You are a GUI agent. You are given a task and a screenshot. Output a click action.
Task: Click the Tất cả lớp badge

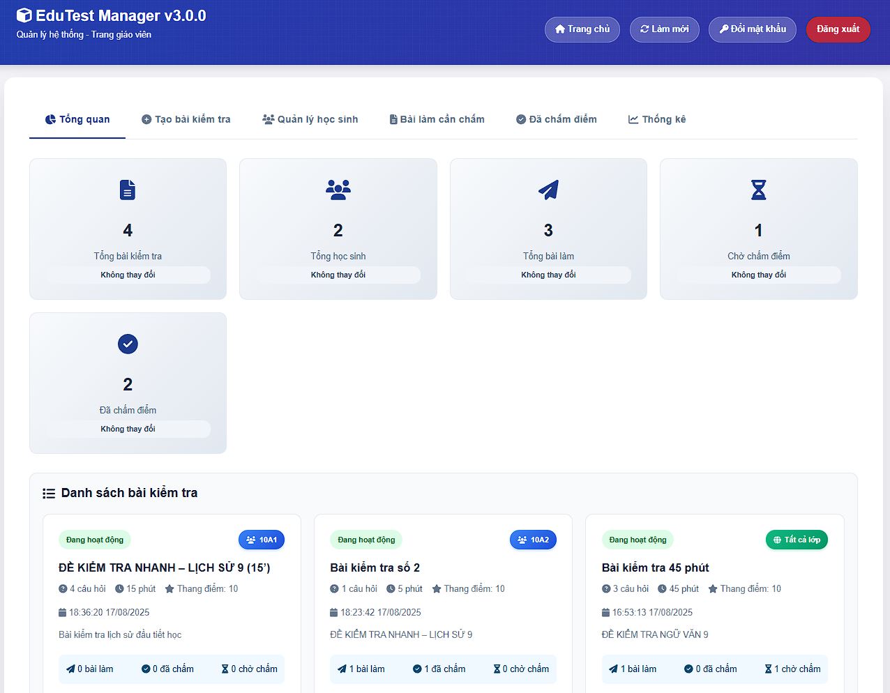(x=797, y=540)
